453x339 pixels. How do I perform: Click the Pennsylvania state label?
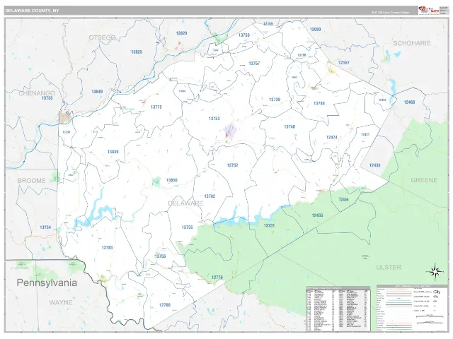click(x=47, y=282)
